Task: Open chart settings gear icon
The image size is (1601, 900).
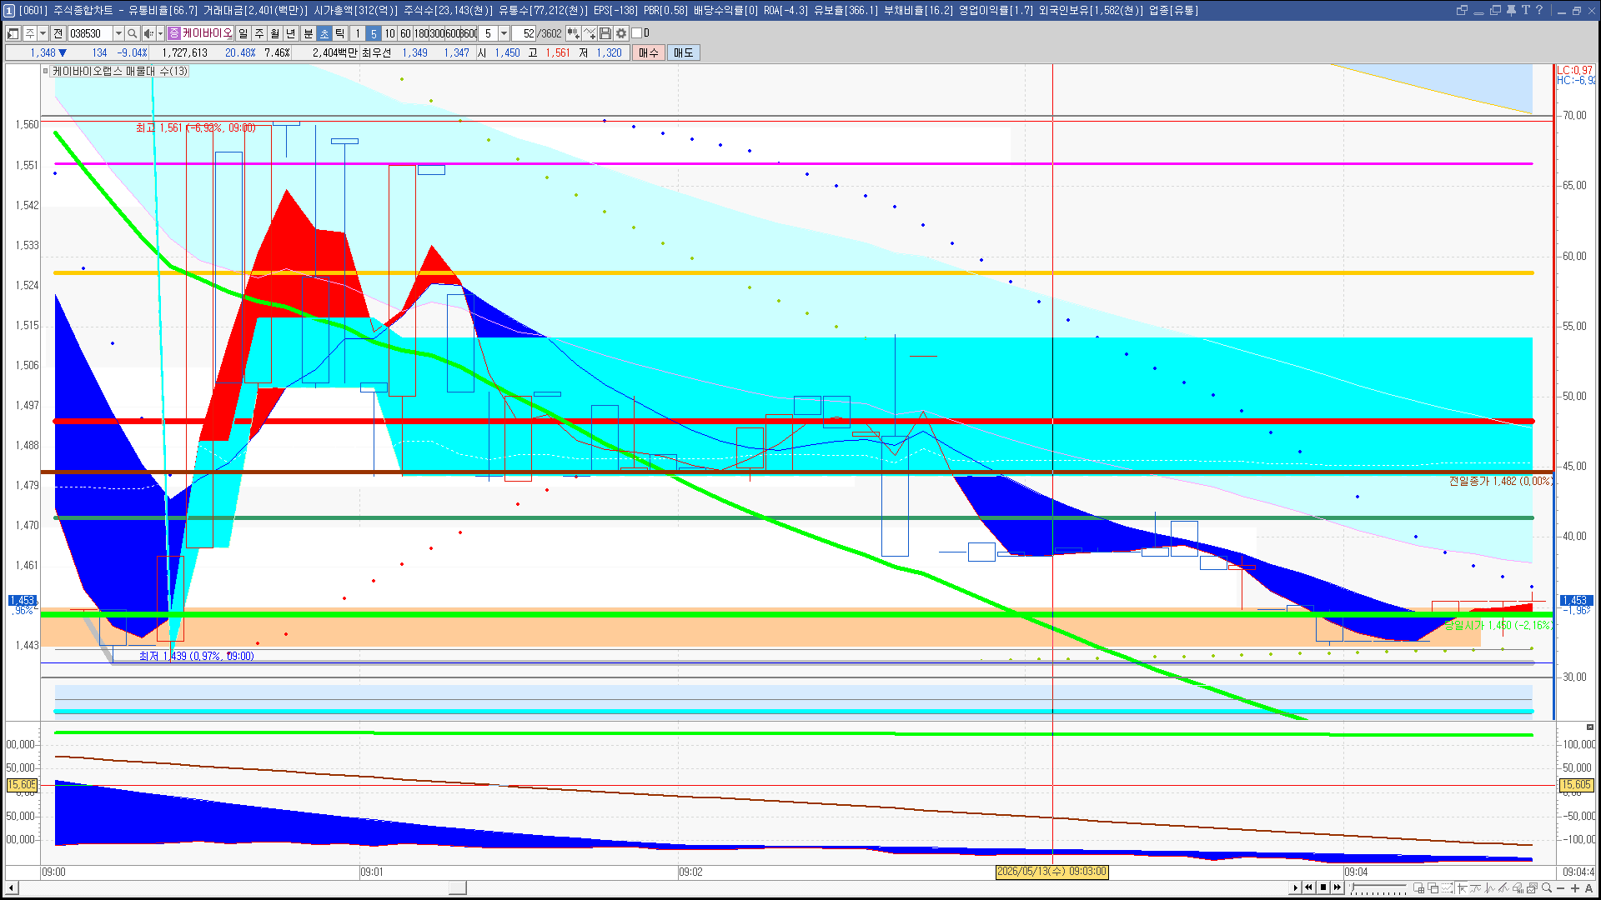Action: tap(621, 33)
